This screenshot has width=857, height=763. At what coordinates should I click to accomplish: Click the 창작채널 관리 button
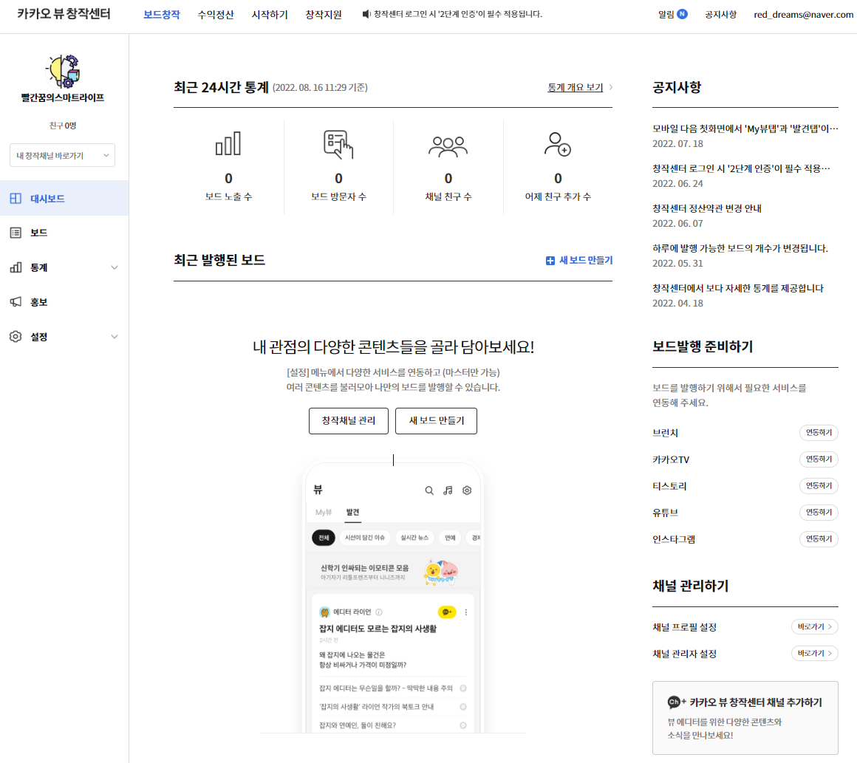349,421
